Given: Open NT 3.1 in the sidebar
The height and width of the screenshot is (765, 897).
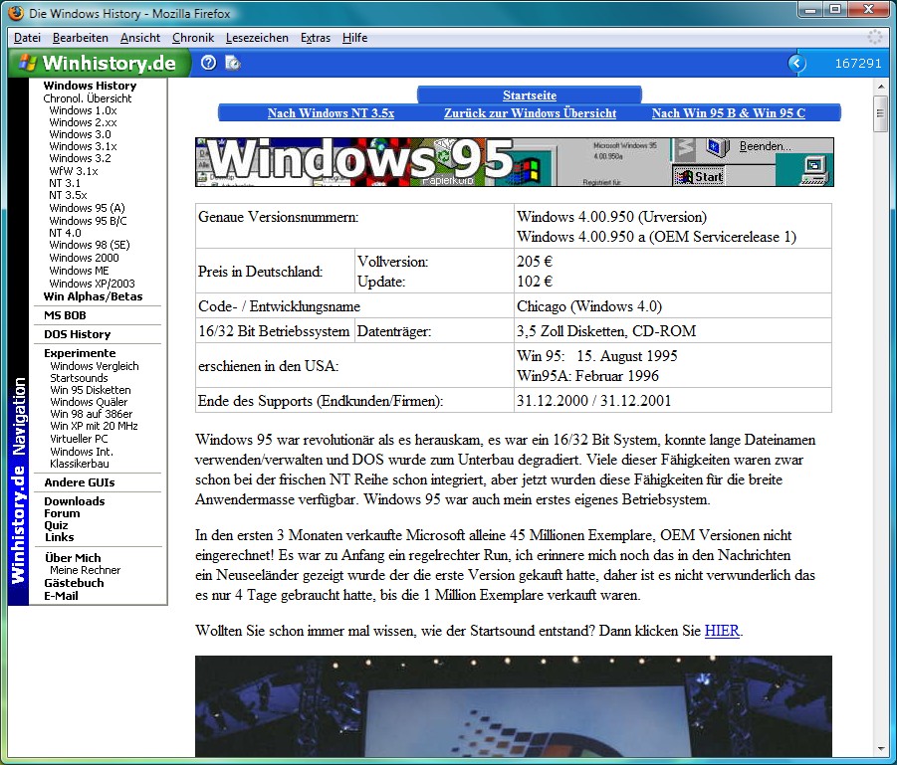Looking at the screenshot, I should coord(65,183).
